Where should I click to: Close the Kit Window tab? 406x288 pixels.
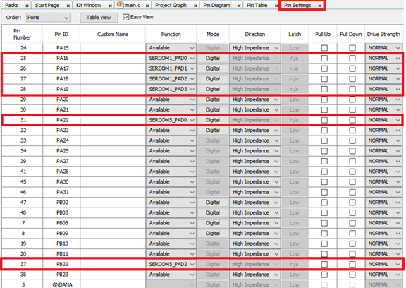pyautogui.click(x=110, y=6)
